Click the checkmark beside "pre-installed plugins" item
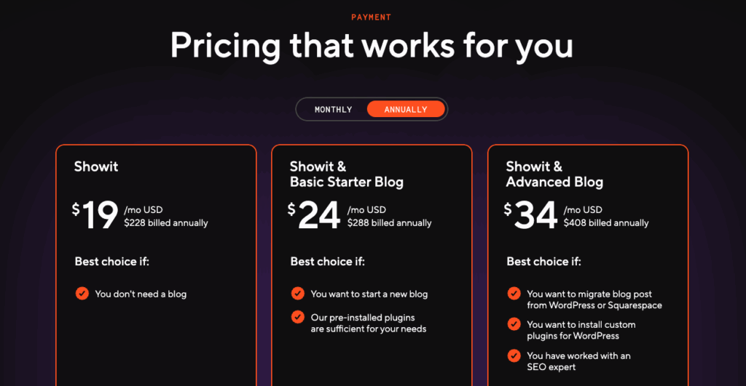This screenshot has width=746, height=386. tap(298, 317)
